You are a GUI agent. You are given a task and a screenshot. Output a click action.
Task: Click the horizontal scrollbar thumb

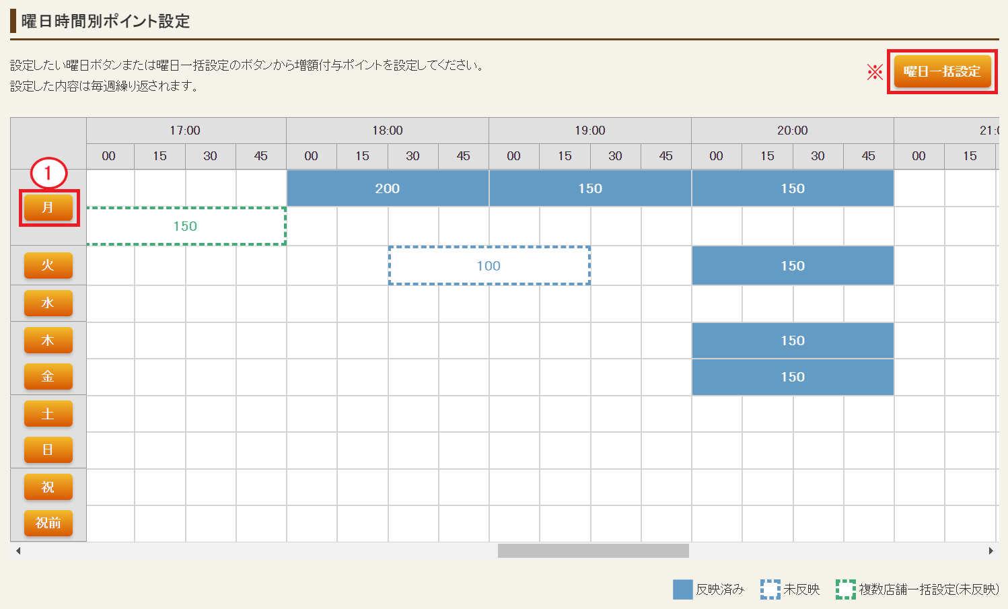(x=593, y=550)
